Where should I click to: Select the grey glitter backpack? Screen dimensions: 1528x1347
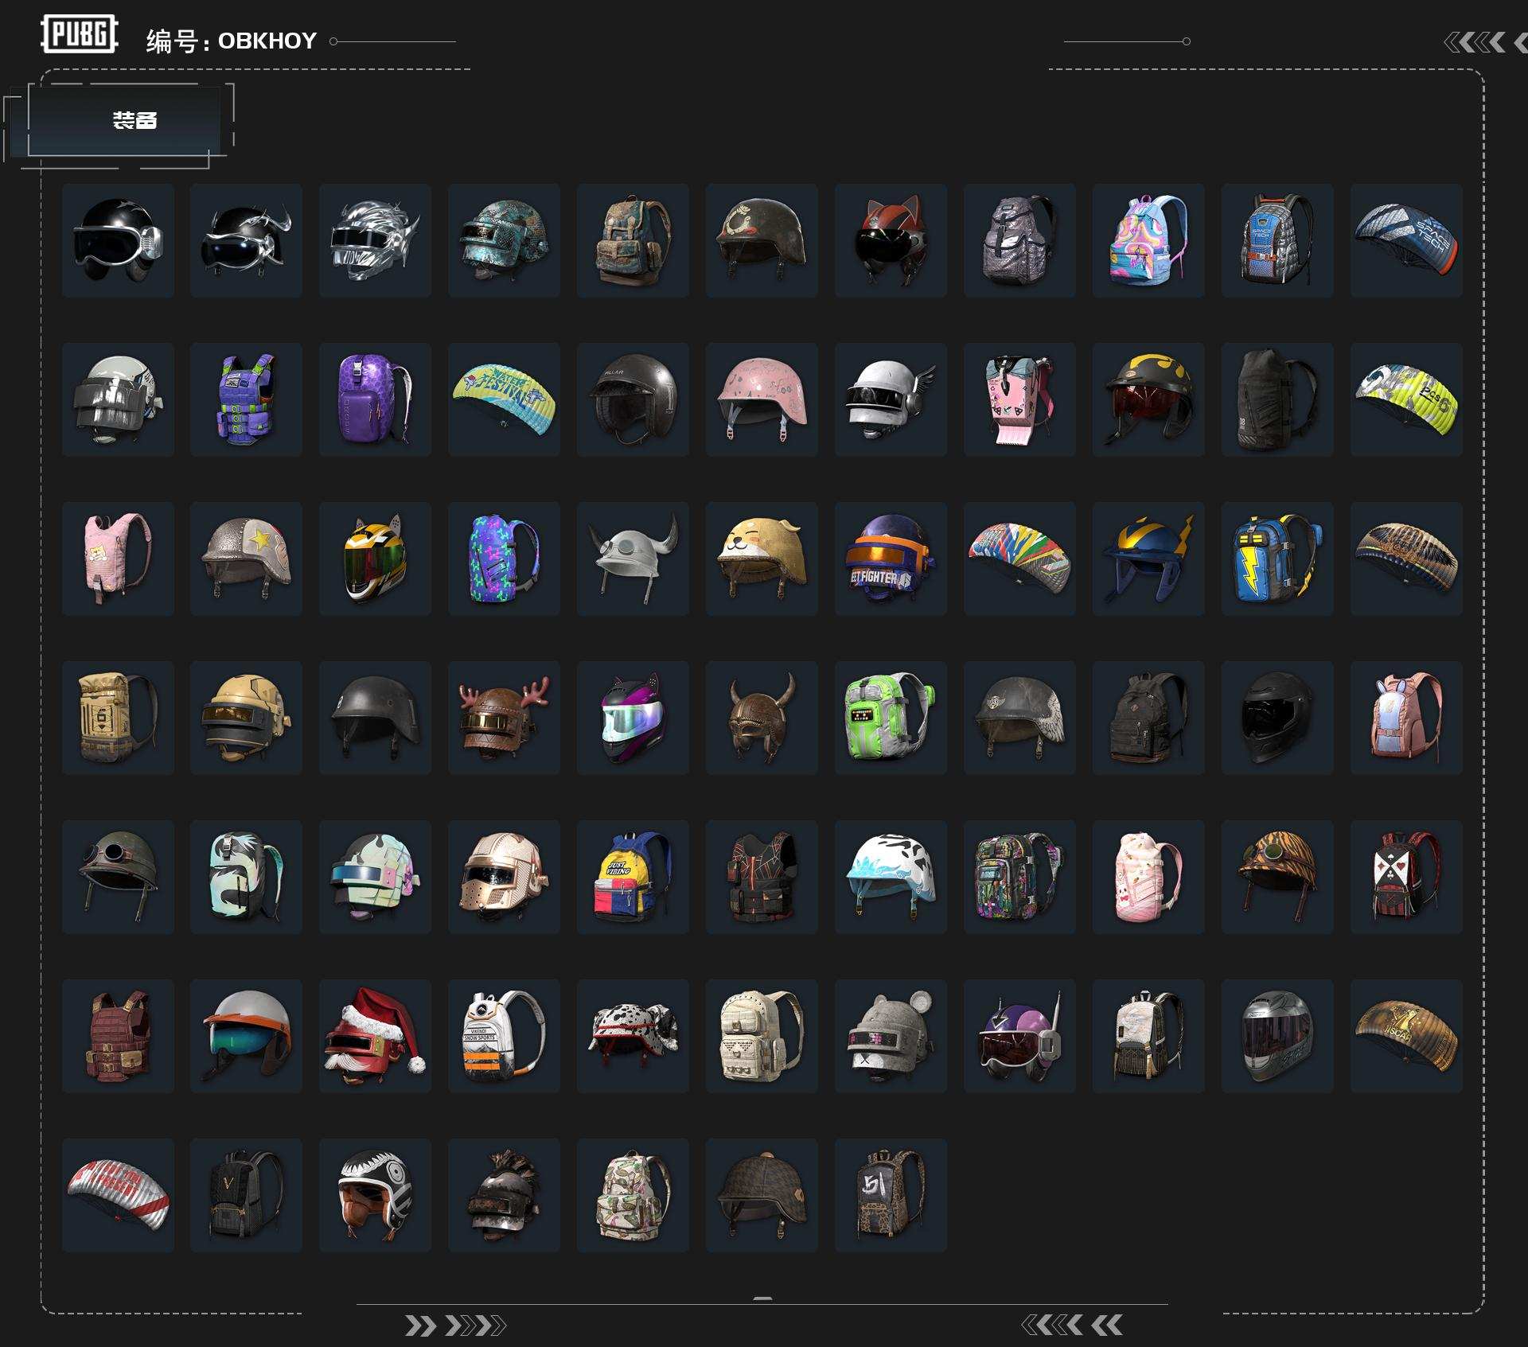coord(1019,240)
